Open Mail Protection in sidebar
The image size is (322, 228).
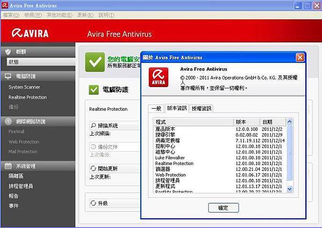[23, 152]
